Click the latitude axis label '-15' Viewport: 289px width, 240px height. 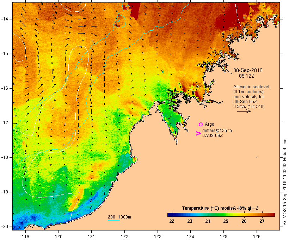pyautogui.click(x=5, y=54)
